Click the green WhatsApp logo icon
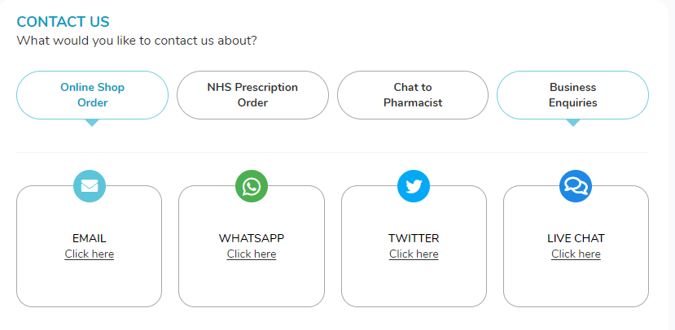This screenshot has height=330, width=675. click(252, 186)
